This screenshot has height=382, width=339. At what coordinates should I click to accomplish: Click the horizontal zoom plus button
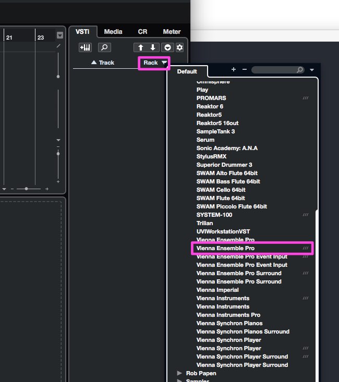click(x=47, y=189)
